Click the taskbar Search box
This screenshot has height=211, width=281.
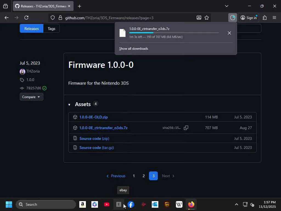point(46,204)
